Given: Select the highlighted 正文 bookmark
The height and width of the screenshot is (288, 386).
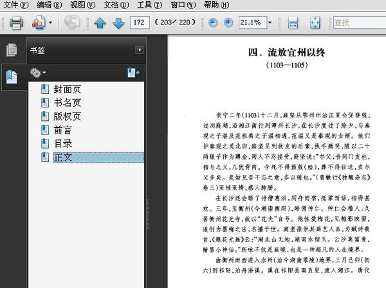Looking at the screenshot, I should (x=98, y=157).
